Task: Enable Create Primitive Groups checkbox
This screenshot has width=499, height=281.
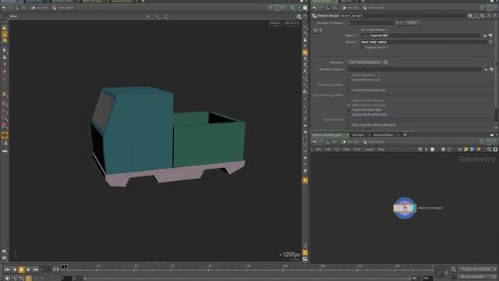Action: point(349,91)
